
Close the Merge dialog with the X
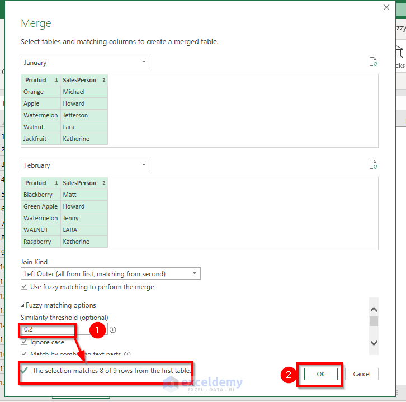pos(386,7)
